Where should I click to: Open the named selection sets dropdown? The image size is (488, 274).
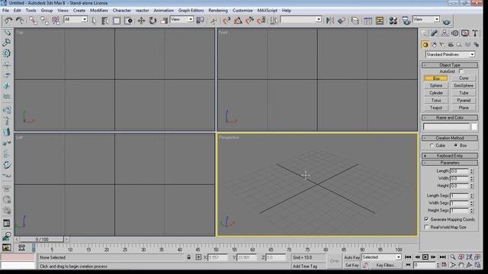coord(301,19)
